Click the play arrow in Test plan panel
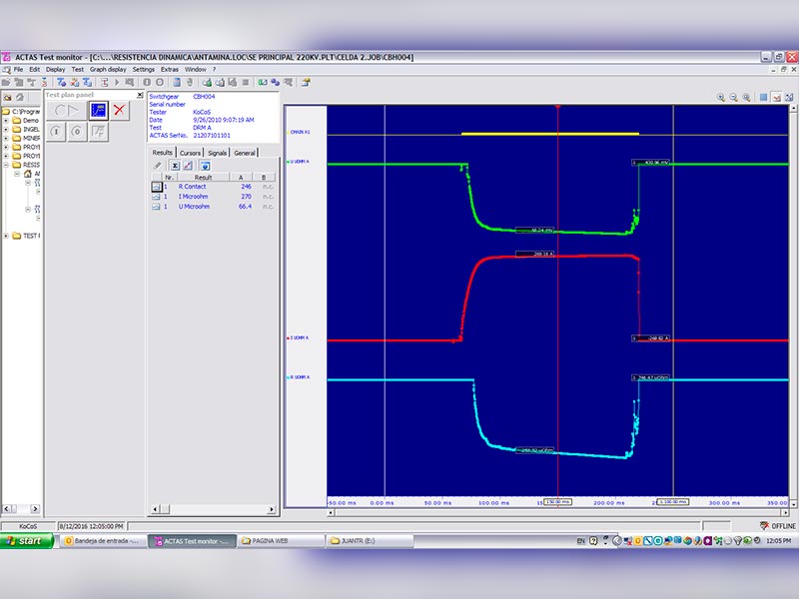The width and height of the screenshot is (799, 599). 74,110
